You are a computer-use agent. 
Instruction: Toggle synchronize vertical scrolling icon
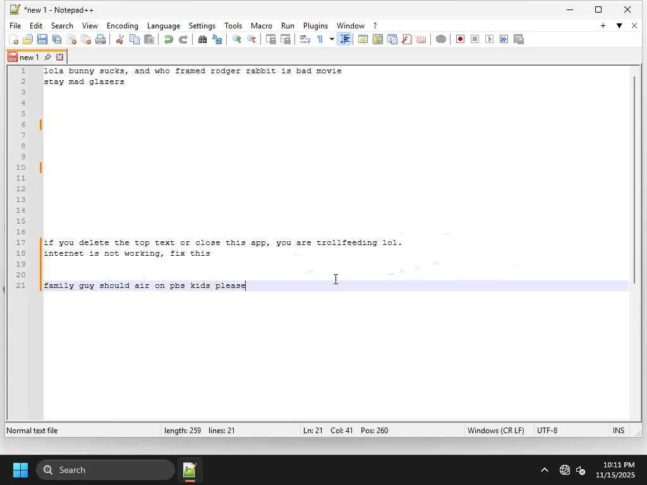coord(270,40)
